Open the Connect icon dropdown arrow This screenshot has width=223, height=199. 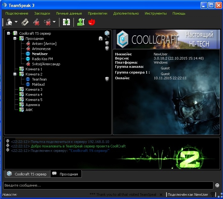point(16,22)
